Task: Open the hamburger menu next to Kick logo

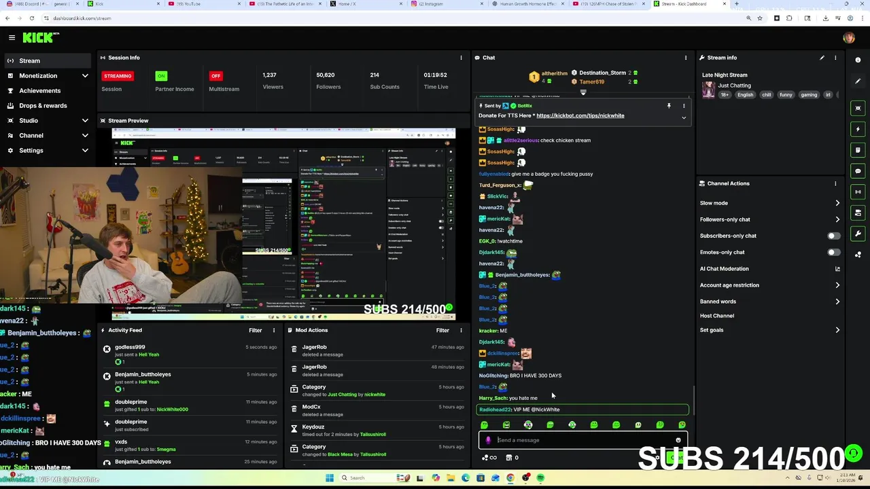Action: point(12,37)
